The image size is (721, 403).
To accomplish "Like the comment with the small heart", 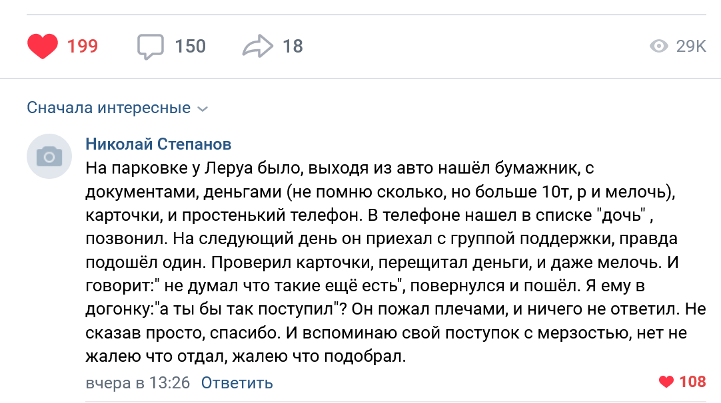I will tap(666, 382).
